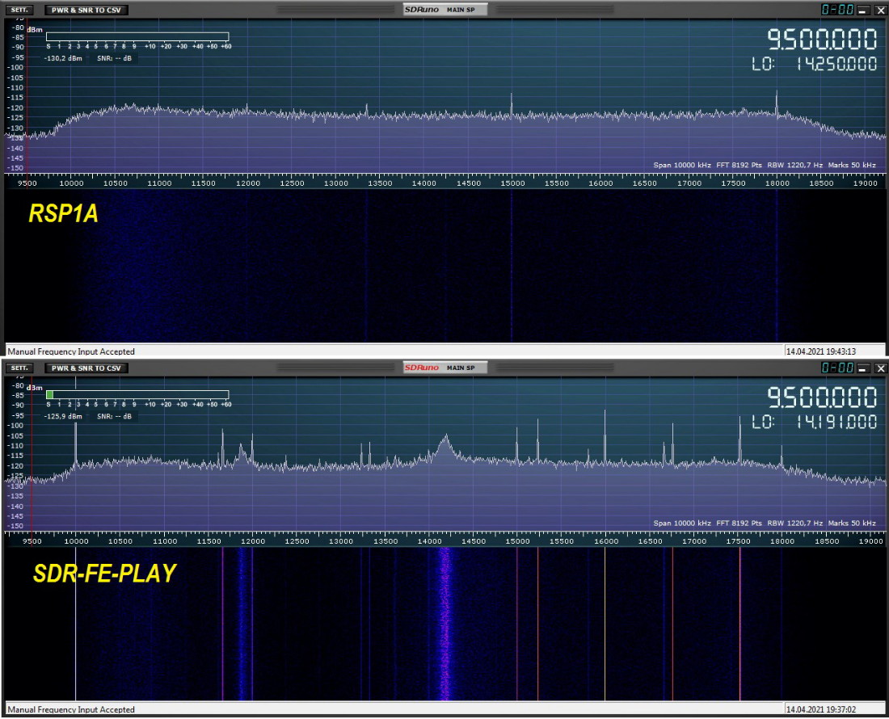Click the 0-00 indicator in upper window

point(837,10)
